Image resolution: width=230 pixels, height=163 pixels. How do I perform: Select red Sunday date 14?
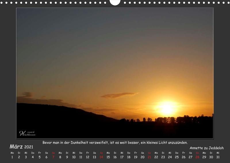coord(101,157)
